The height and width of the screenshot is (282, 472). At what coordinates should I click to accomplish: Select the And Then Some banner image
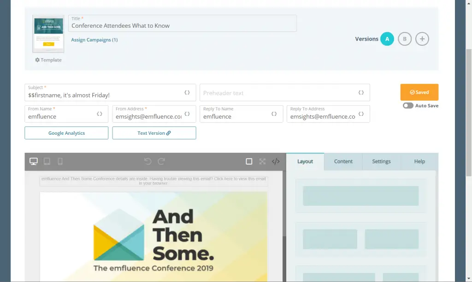click(x=153, y=237)
